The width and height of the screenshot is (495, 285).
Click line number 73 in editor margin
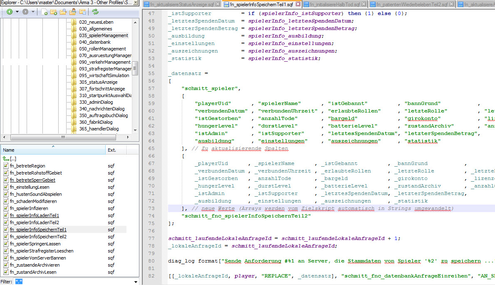151,208
